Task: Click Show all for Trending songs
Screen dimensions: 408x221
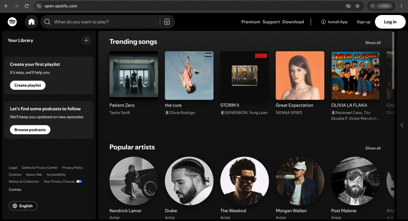Action: coord(373,42)
